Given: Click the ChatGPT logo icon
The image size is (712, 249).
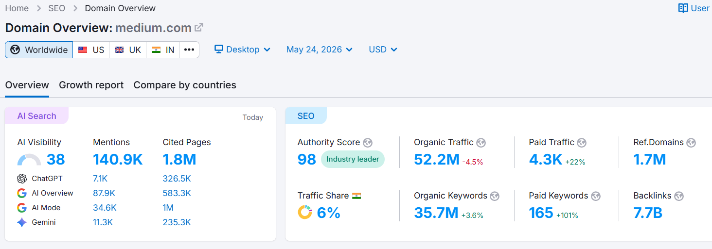Looking at the screenshot, I should [22, 179].
